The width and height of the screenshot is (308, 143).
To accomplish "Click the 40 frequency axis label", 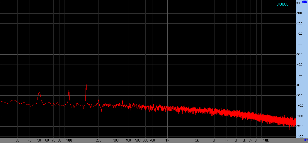I will click(x=30, y=140).
